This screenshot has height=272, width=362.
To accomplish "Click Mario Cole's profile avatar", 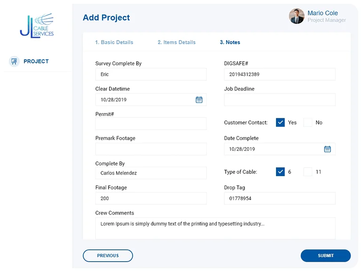I will click(297, 16).
